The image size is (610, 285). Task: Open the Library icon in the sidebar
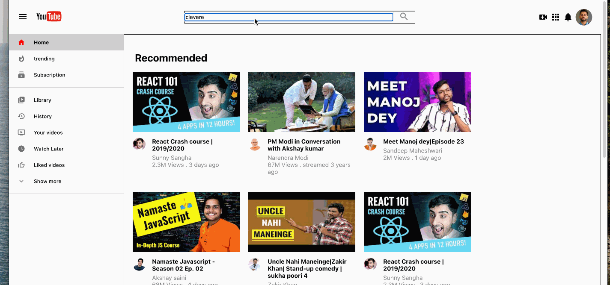point(21,100)
